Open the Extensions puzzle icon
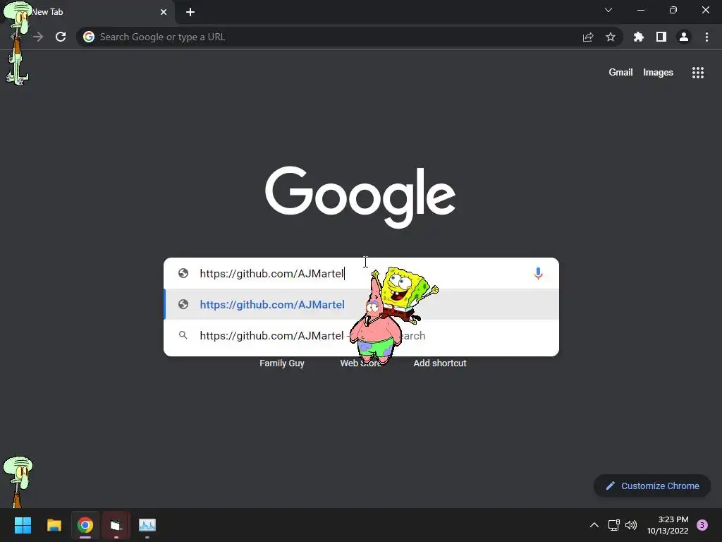 click(639, 37)
